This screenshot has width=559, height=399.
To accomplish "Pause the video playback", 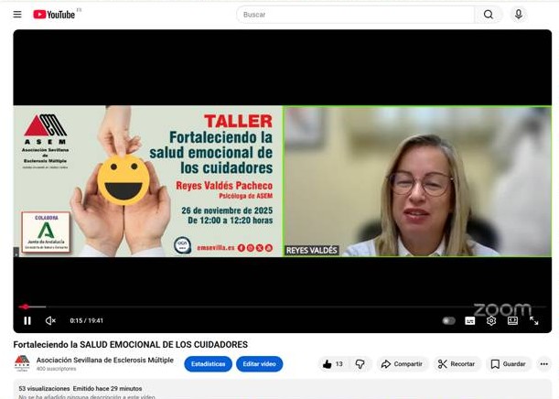I will 27,320.
